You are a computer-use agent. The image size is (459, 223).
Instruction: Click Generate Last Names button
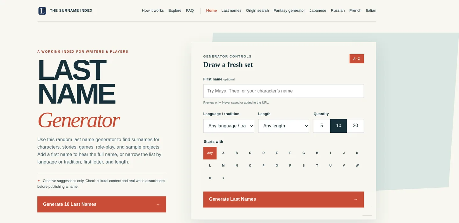(x=284, y=199)
